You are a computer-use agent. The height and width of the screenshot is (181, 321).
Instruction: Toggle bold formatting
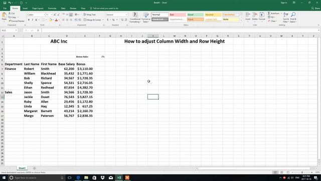tap(29, 20)
